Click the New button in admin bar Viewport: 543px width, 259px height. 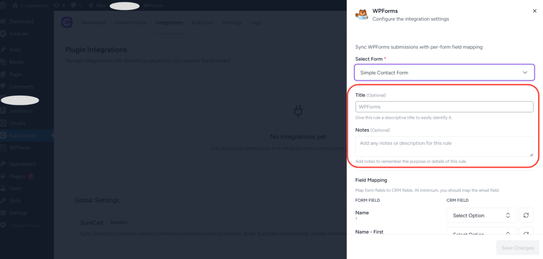click(97, 5)
